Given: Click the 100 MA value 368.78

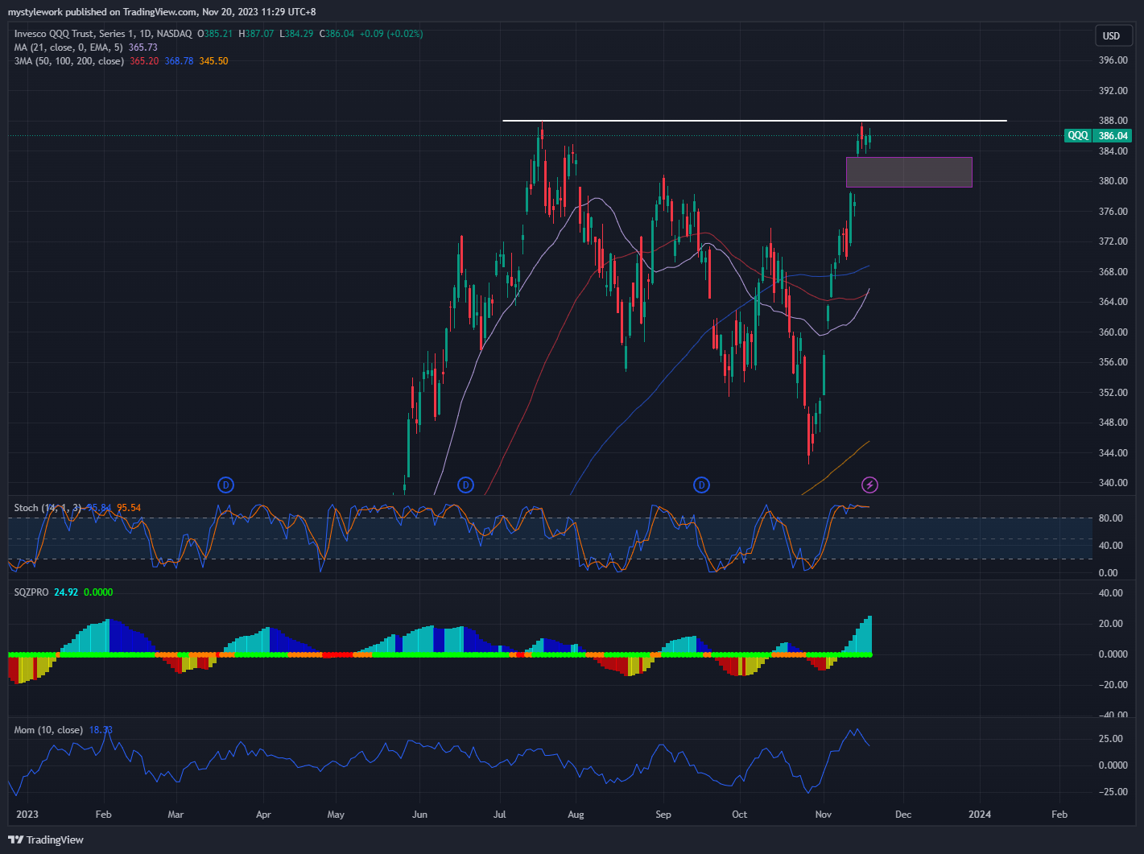Looking at the screenshot, I should click(179, 61).
